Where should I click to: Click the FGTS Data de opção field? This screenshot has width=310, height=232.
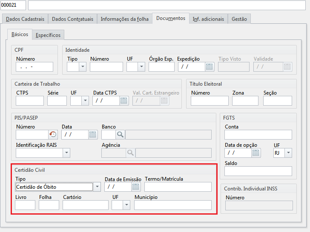(x=238, y=153)
